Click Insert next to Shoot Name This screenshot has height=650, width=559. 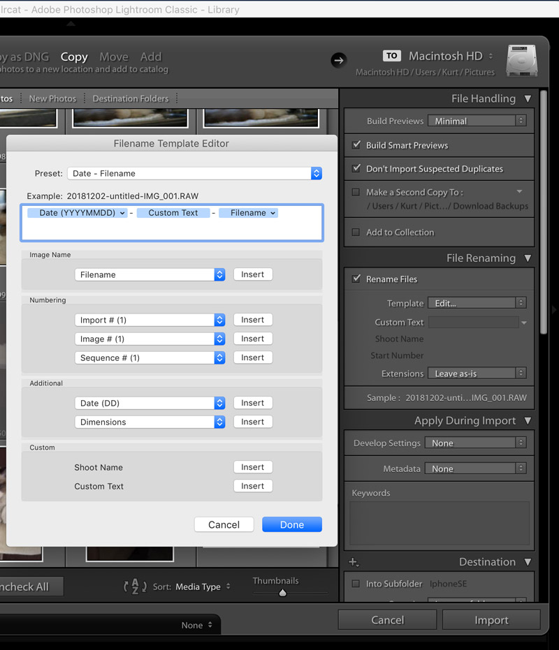tap(253, 467)
